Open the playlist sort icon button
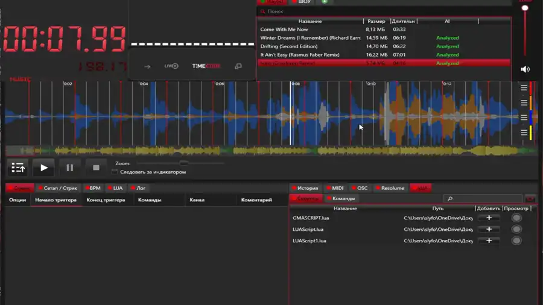Screen dimensions: 543x305 click(x=18, y=168)
